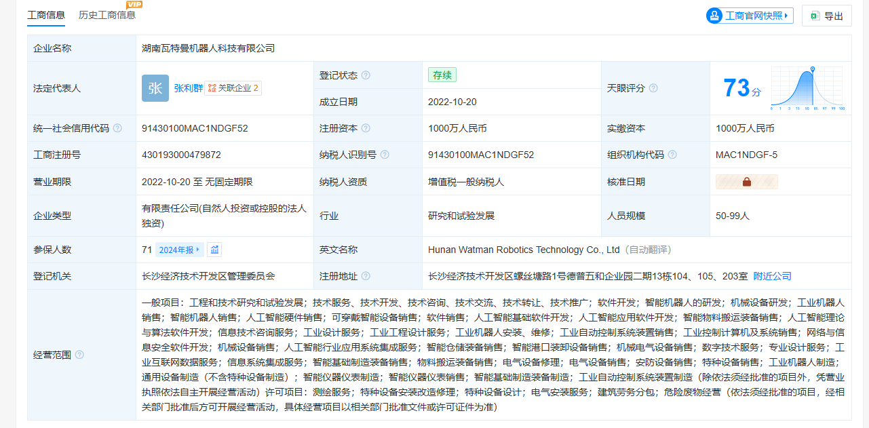Open the 张利群 legal representative link
The image size is (869, 428).
click(189, 88)
